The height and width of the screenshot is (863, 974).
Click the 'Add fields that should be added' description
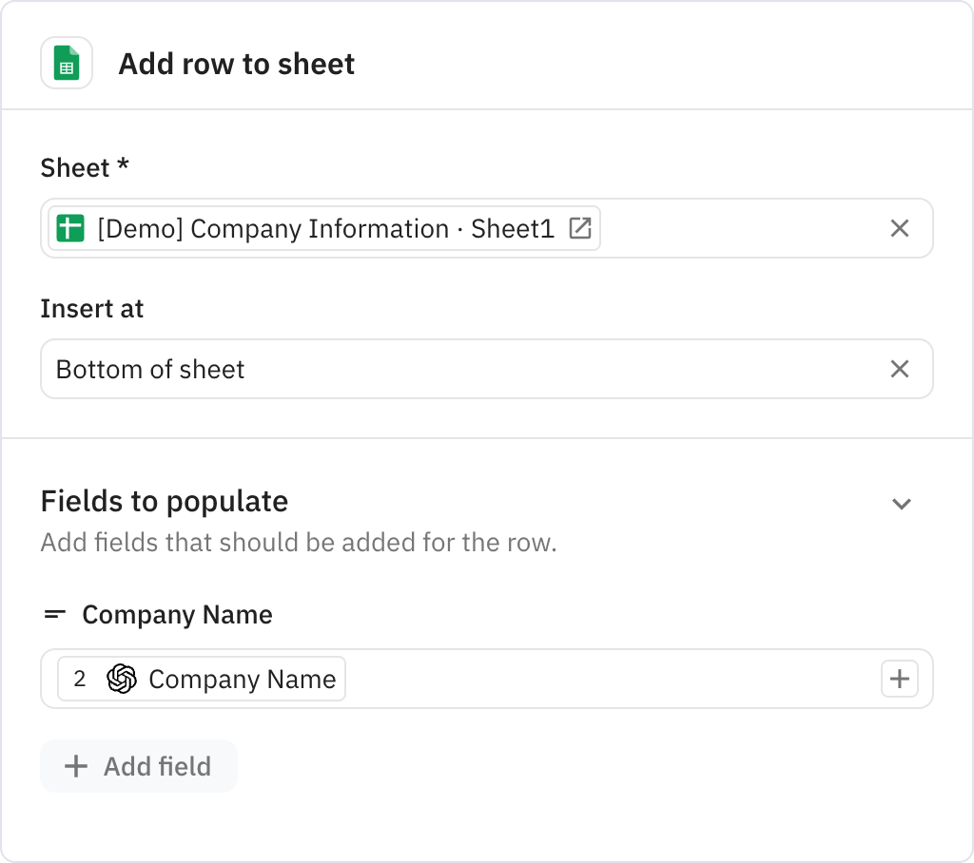(x=299, y=543)
